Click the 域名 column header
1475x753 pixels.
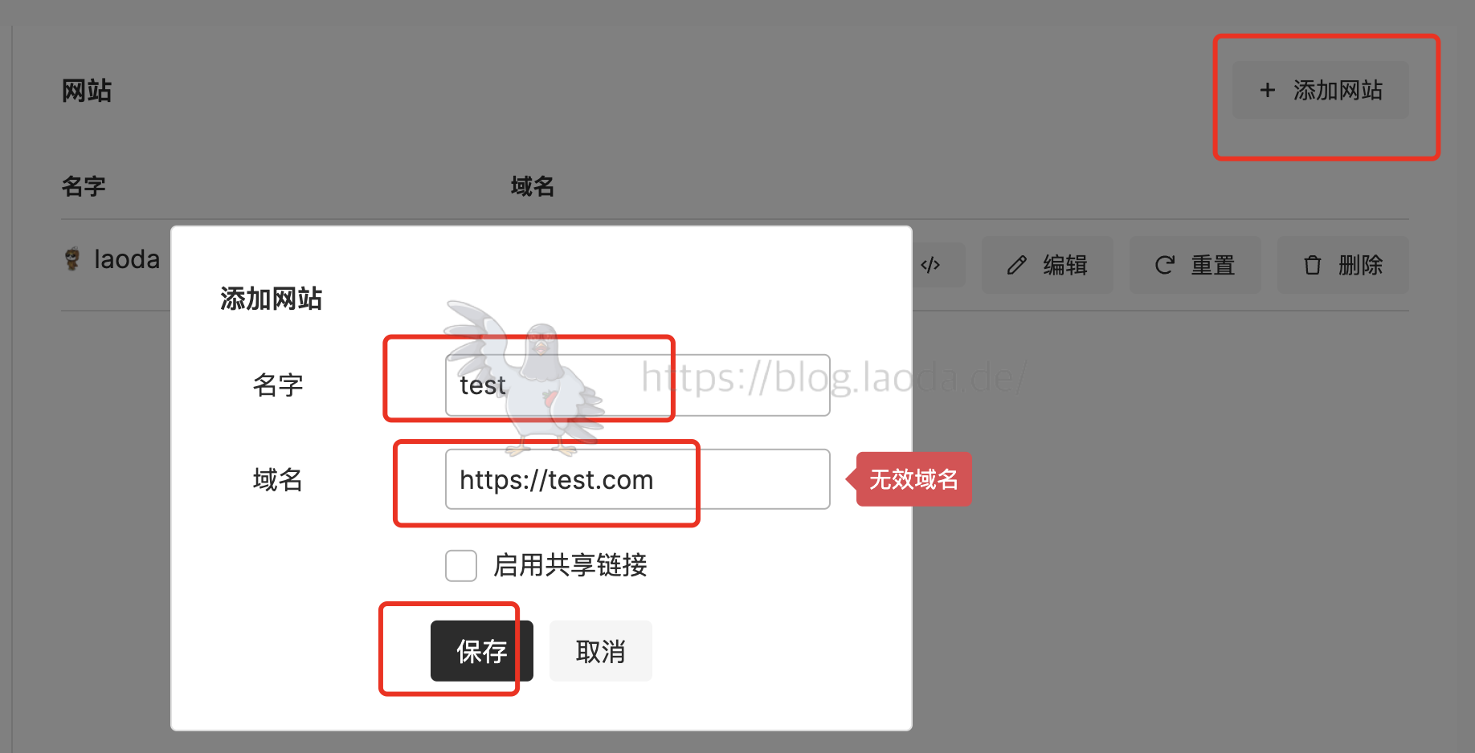[533, 187]
